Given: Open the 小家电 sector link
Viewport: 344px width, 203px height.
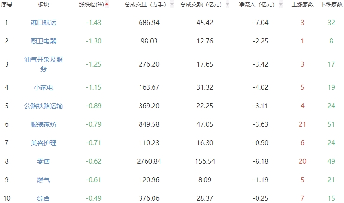Looking at the screenshot, I should tap(43, 87).
